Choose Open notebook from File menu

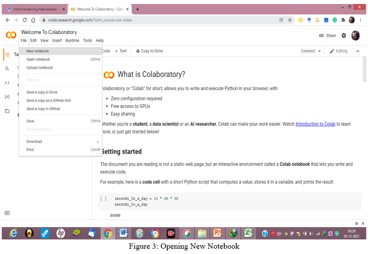(60, 59)
